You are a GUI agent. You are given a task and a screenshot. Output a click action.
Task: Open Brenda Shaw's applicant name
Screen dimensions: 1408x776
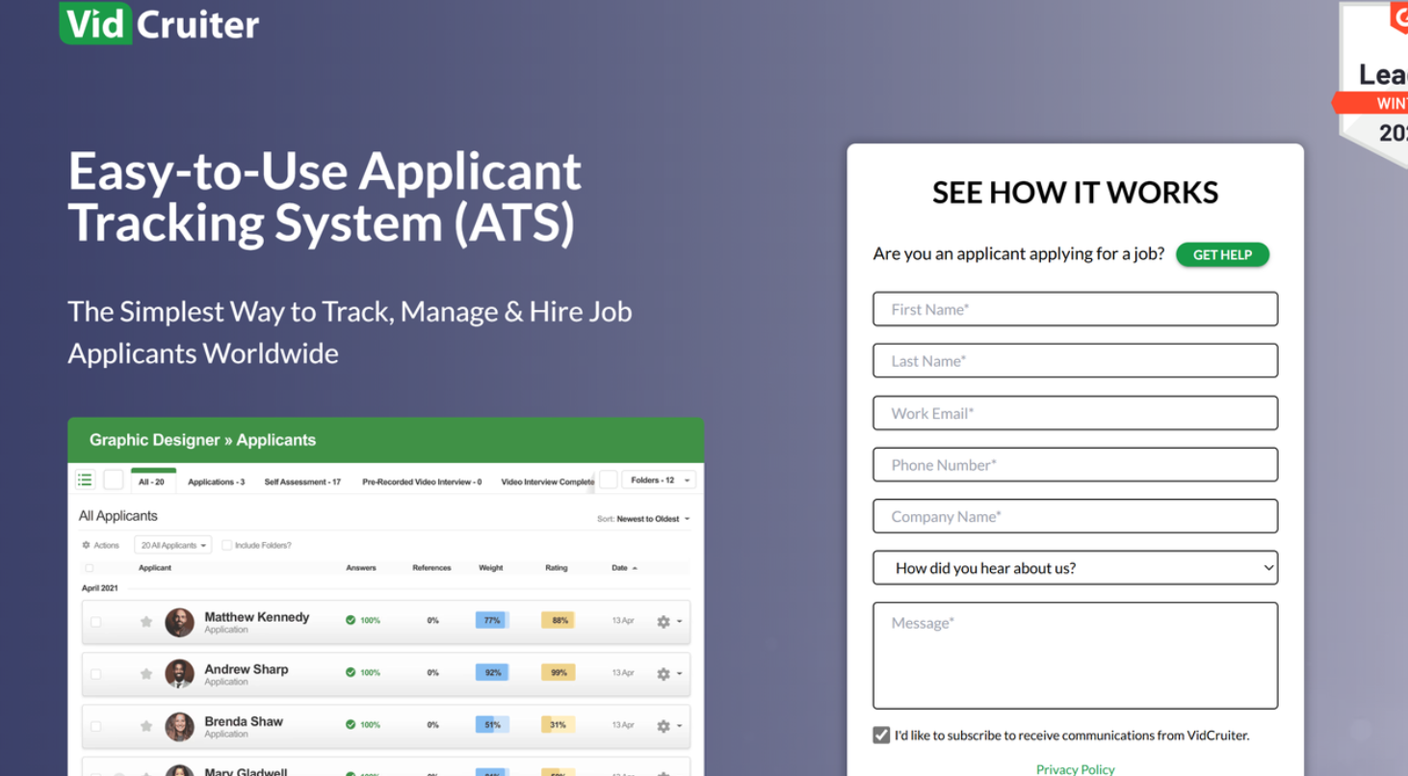(x=244, y=721)
